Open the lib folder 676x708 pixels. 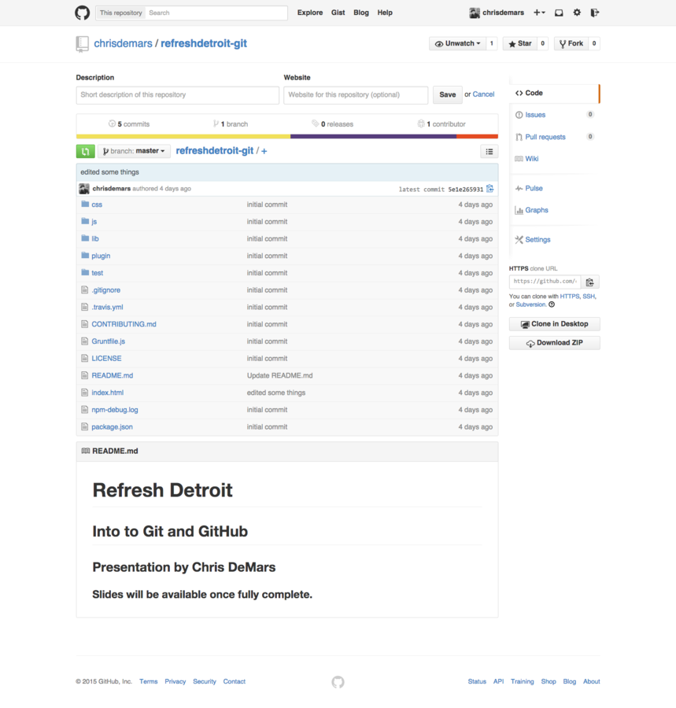[95, 239]
